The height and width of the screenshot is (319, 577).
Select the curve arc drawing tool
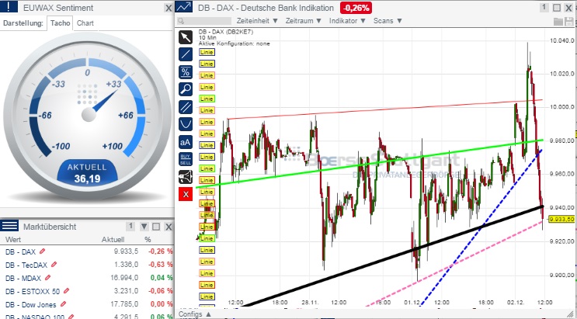[186, 124]
